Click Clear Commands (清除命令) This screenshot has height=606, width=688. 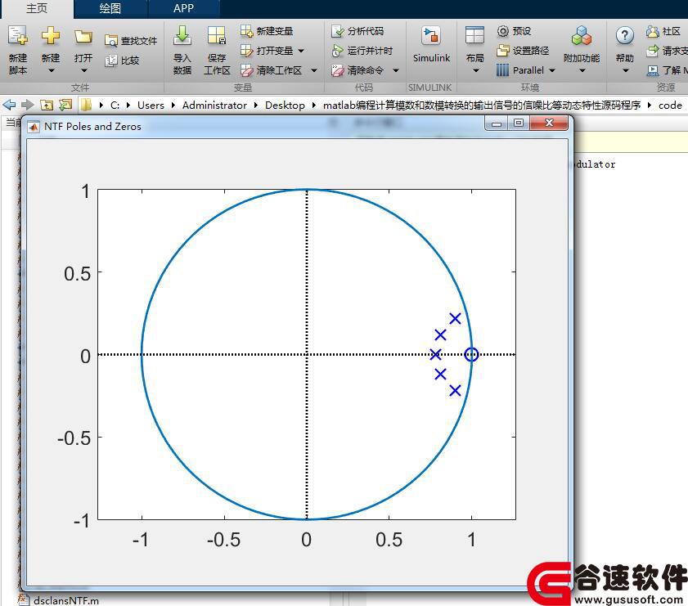[x=357, y=70]
